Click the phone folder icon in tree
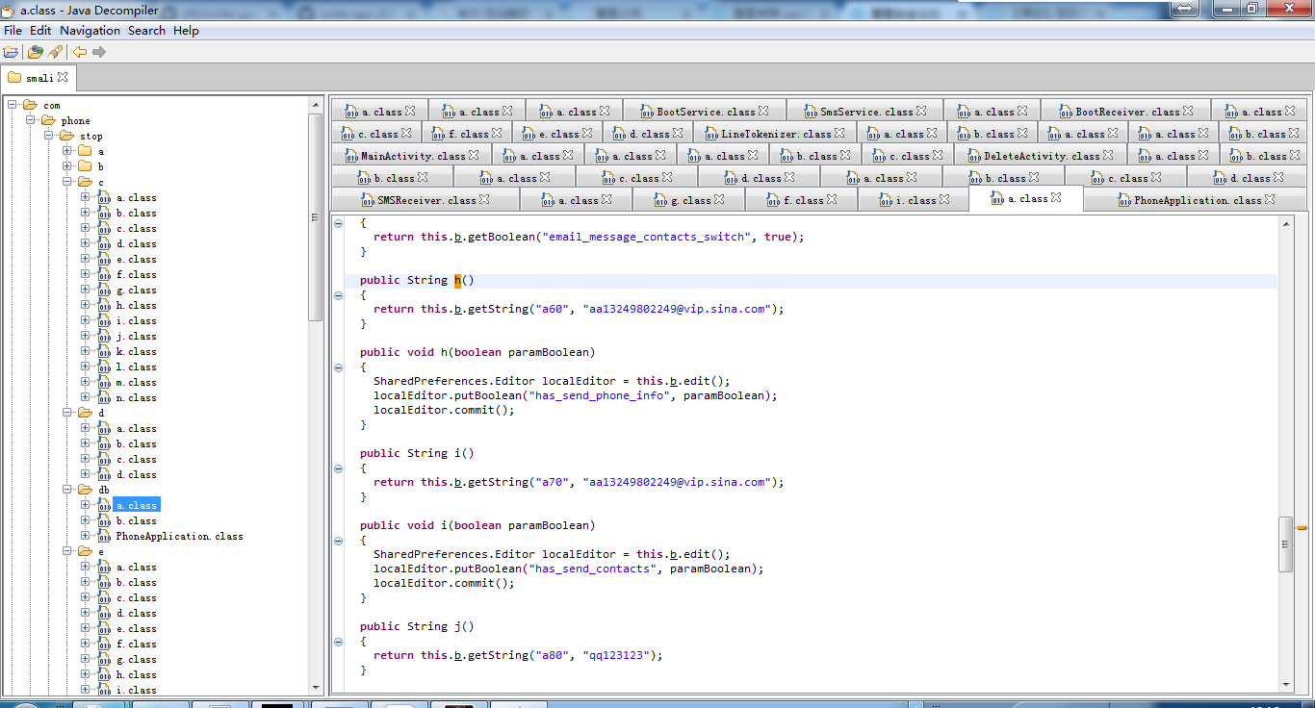 48,120
